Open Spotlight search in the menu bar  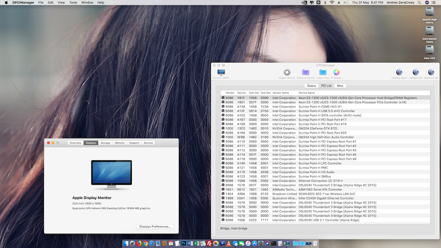point(419,3)
